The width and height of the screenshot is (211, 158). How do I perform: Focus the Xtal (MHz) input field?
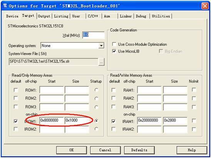tap(94, 35)
